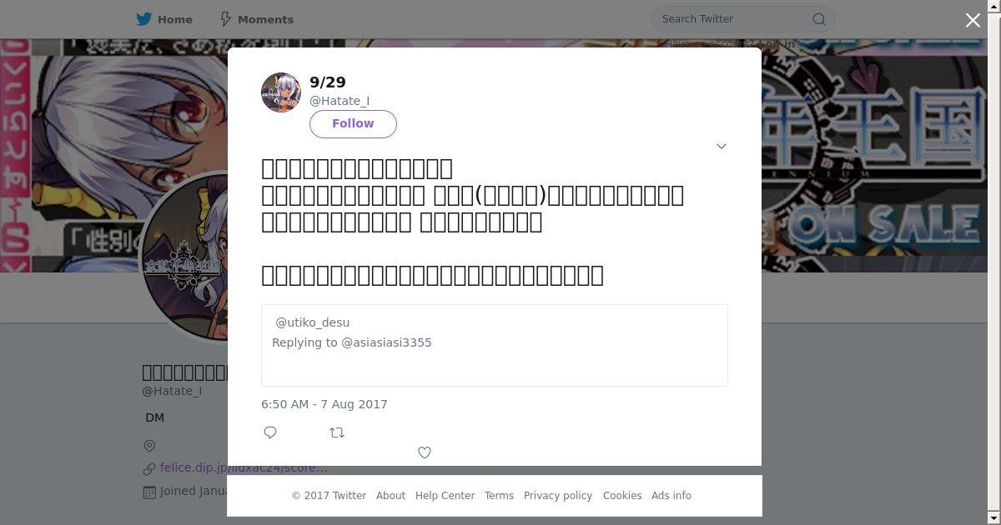Open the profile link icon next to felice.dip.jp

pos(149,469)
